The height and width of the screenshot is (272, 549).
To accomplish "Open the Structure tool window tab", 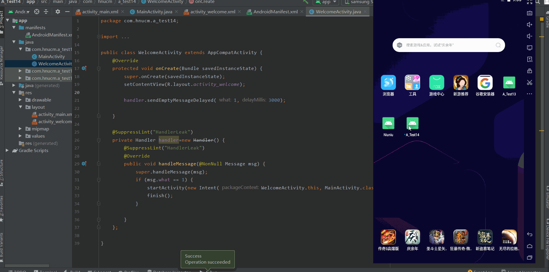I will click(2, 173).
